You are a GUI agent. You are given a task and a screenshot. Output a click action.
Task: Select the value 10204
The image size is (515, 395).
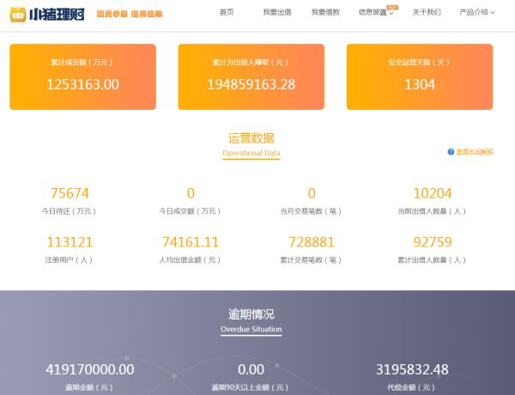[433, 193]
